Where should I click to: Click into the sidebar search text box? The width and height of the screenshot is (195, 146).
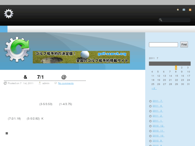tap(163, 45)
